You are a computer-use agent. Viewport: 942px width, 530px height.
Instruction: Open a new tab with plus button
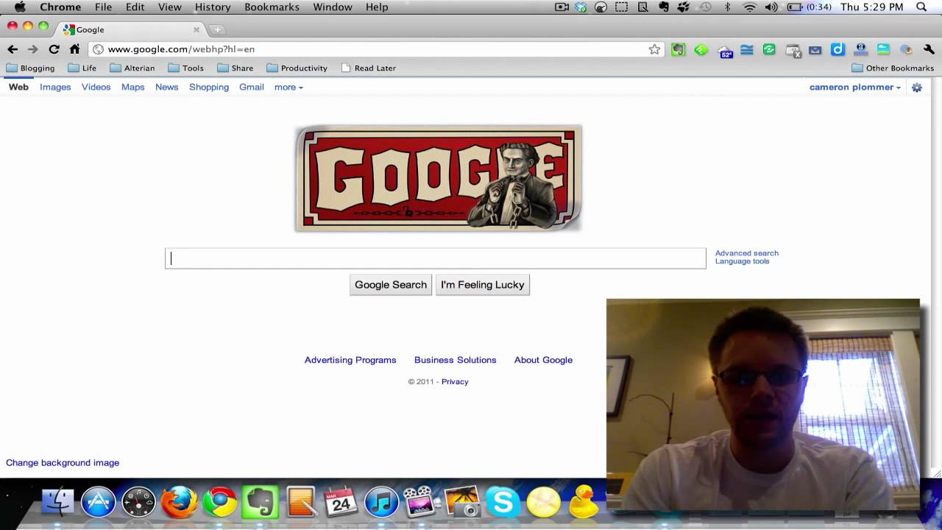218,30
